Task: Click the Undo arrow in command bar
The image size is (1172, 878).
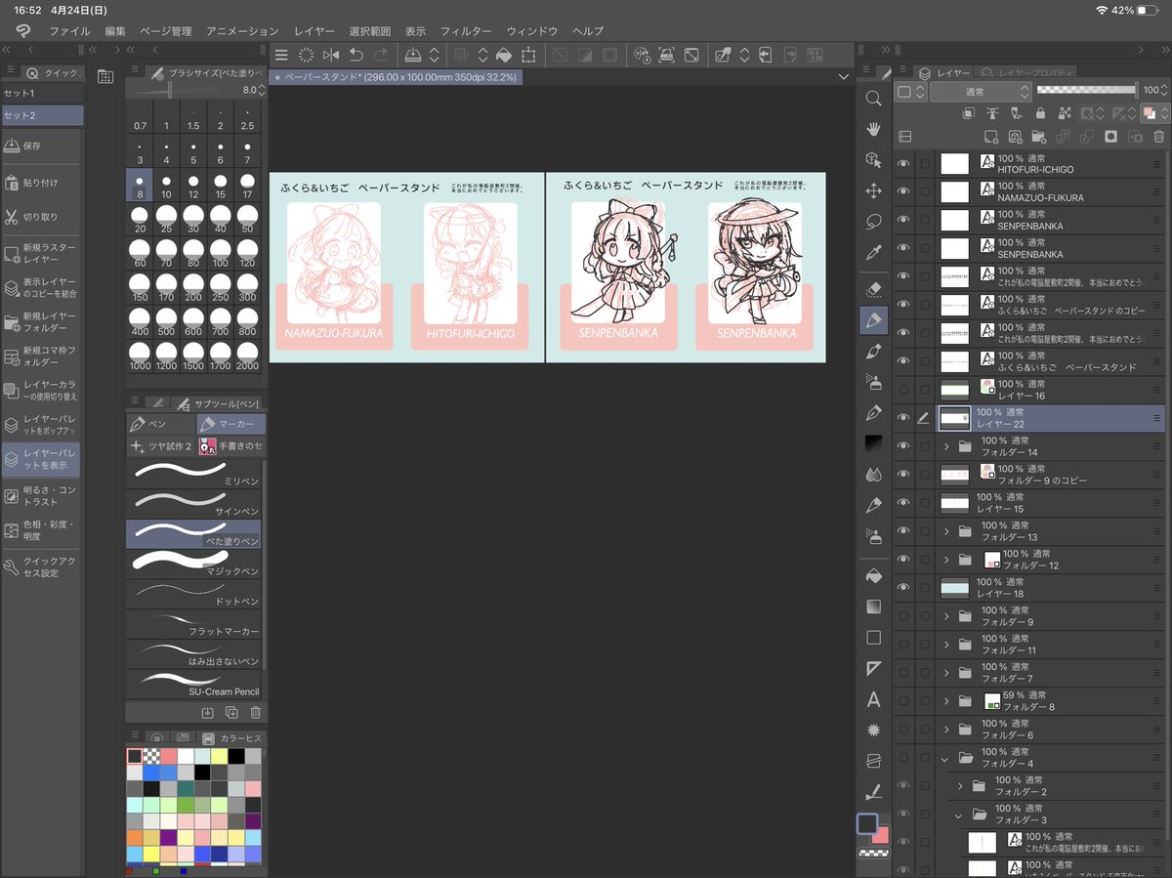Action: tap(356, 56)
